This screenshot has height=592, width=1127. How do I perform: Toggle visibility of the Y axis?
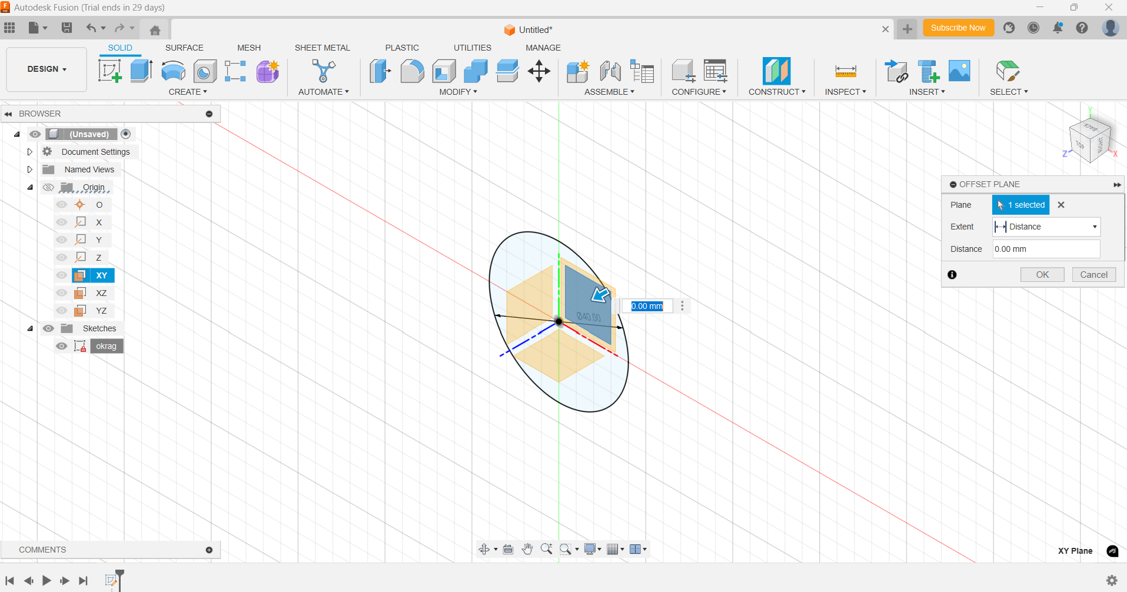tap(62, 240)
